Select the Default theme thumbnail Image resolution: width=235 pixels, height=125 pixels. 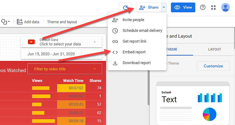coord(193,103)
